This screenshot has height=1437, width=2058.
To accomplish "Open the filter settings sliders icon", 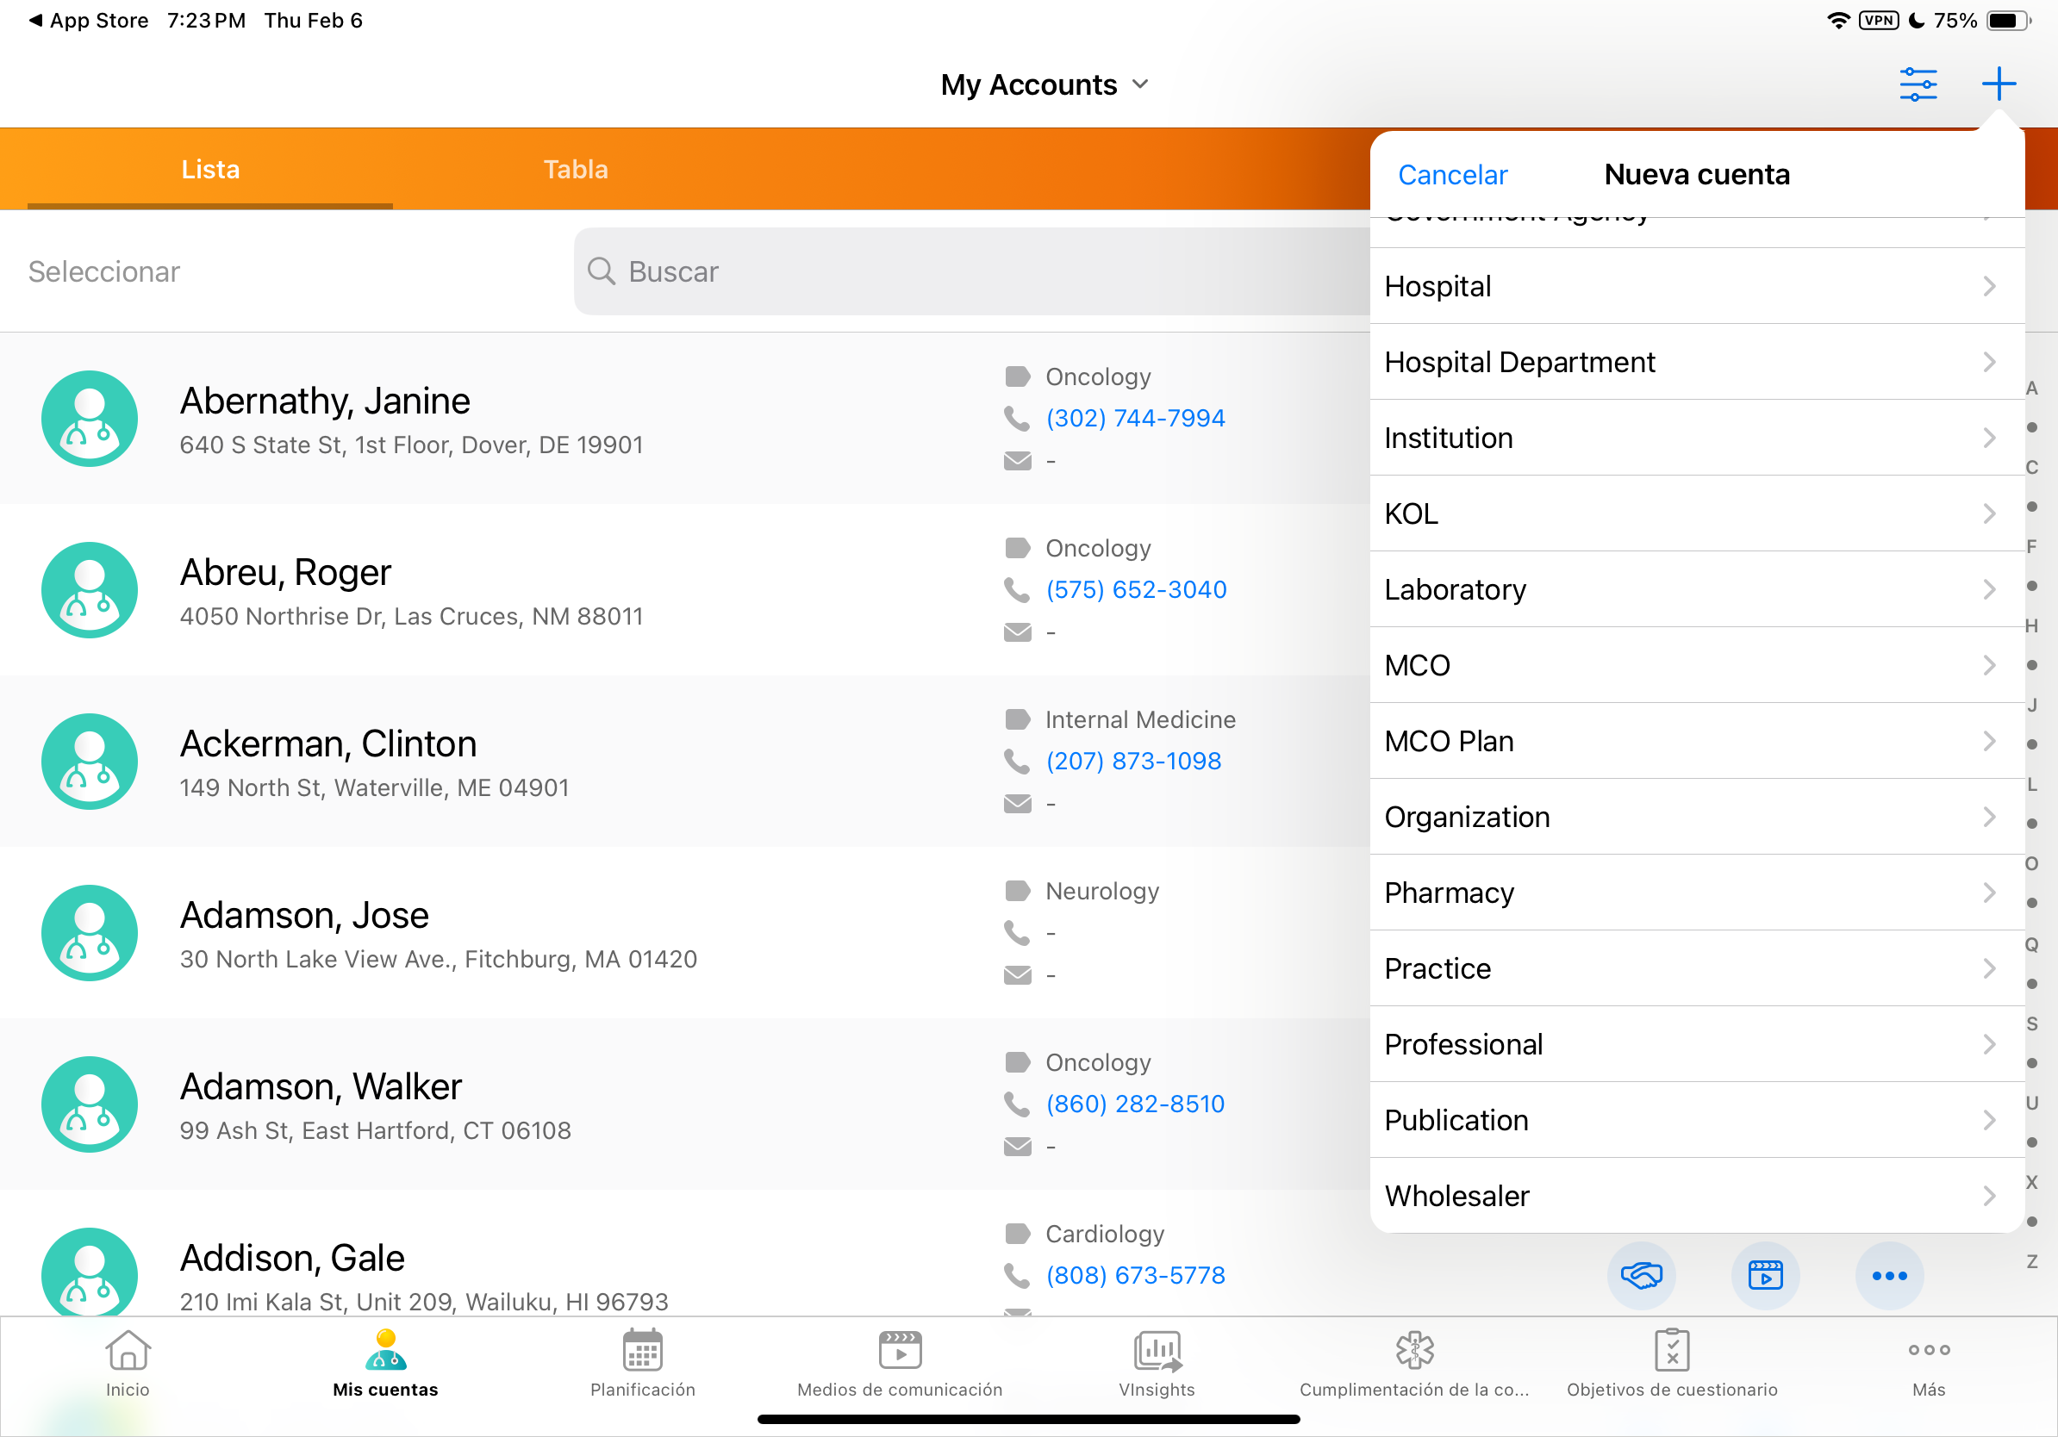I will 1918,84.
